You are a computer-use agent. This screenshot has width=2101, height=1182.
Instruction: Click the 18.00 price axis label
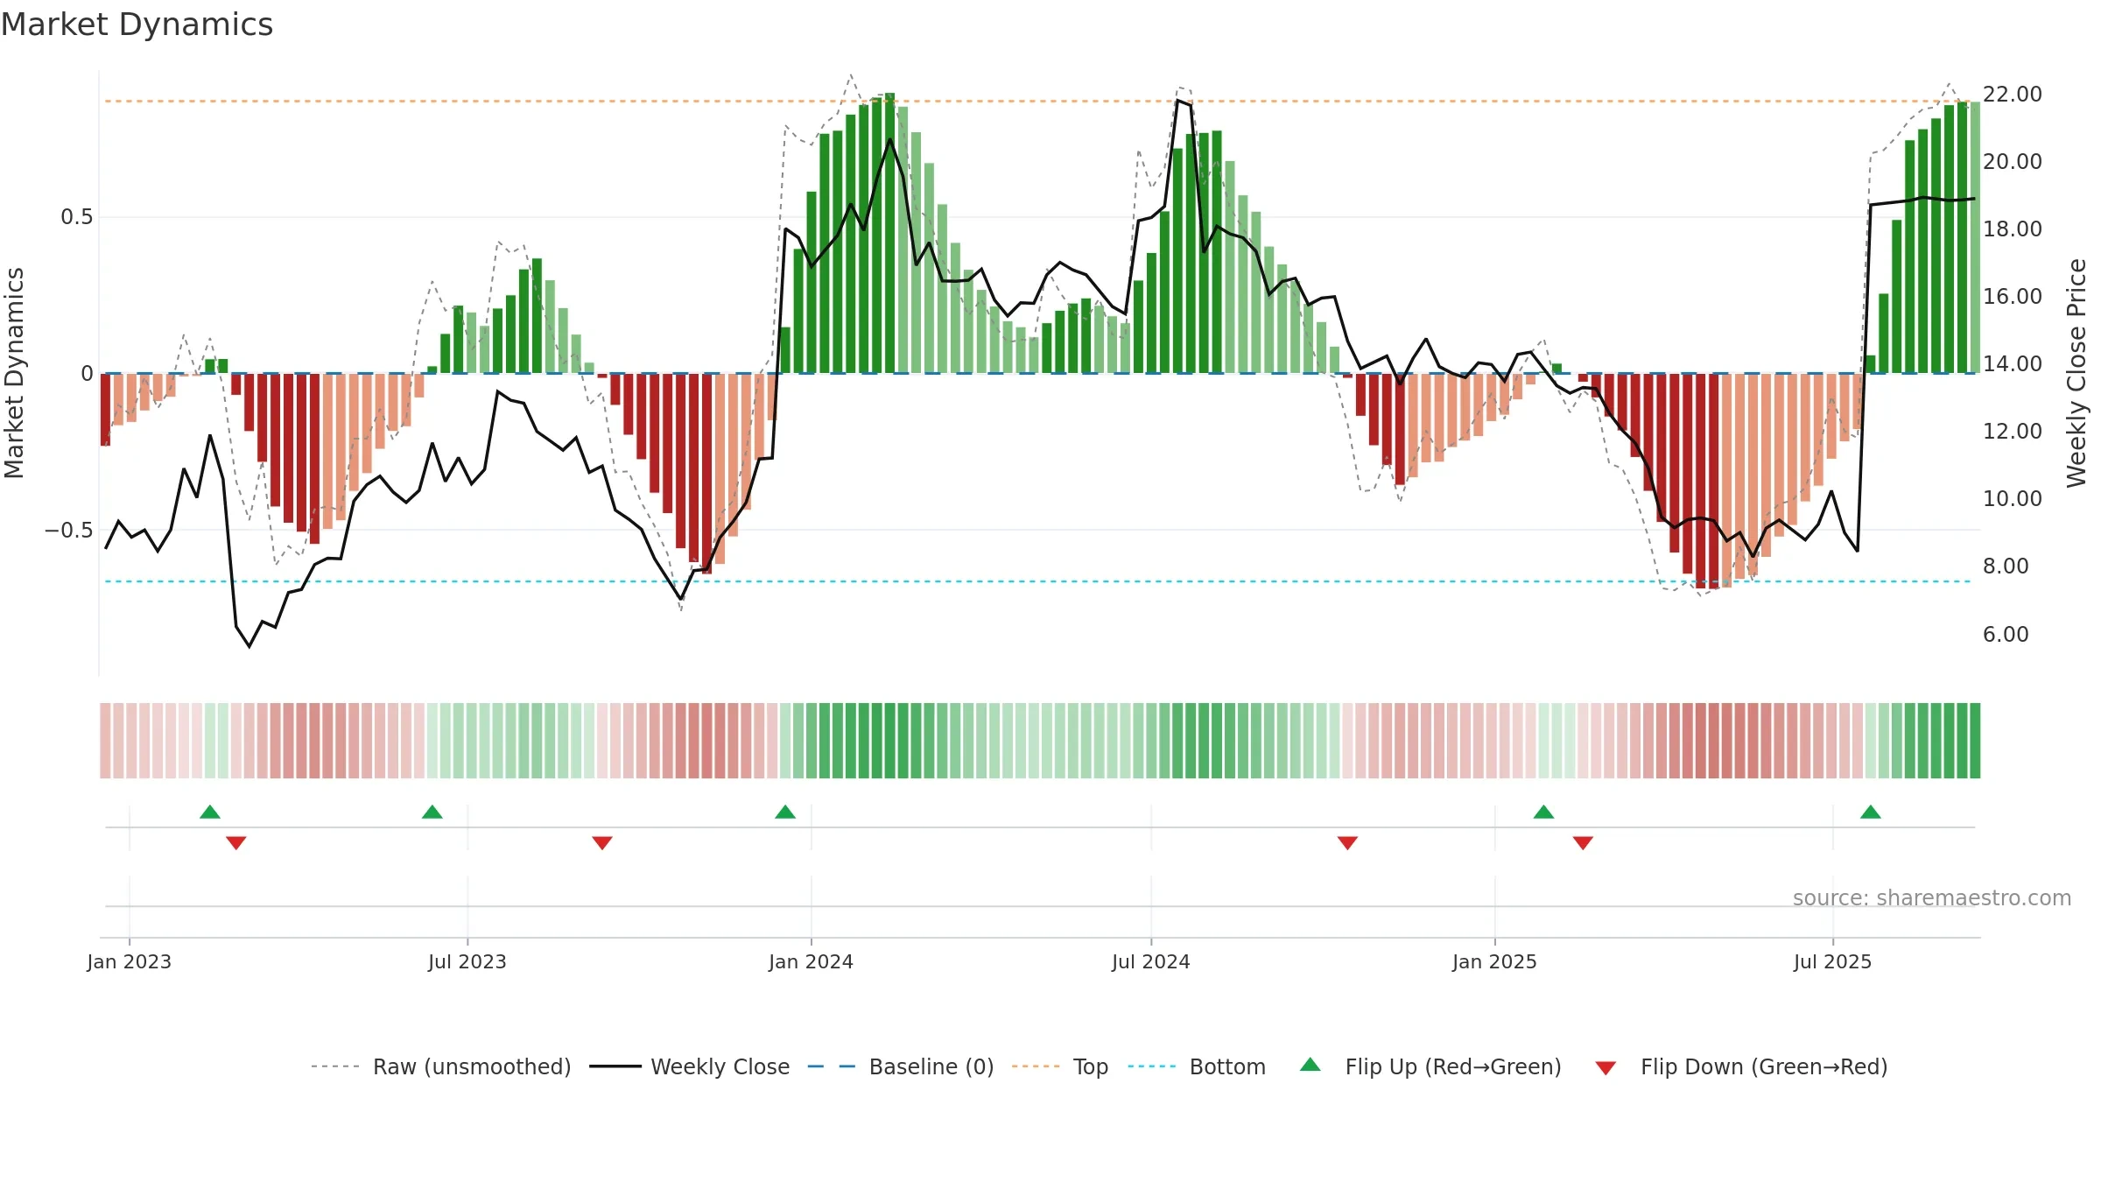2013,229
